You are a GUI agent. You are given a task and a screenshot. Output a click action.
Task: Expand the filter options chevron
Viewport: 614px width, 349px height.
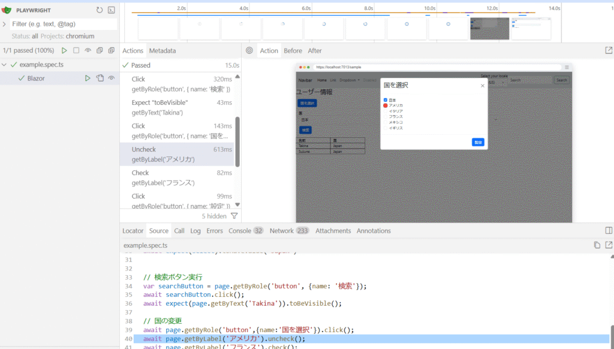[5, 24]
